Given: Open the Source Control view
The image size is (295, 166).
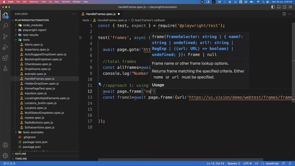Looking at the screenshot, I should point(5,36).
